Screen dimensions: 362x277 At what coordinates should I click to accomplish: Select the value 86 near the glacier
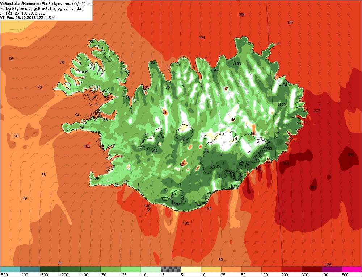tap(253, 134)
